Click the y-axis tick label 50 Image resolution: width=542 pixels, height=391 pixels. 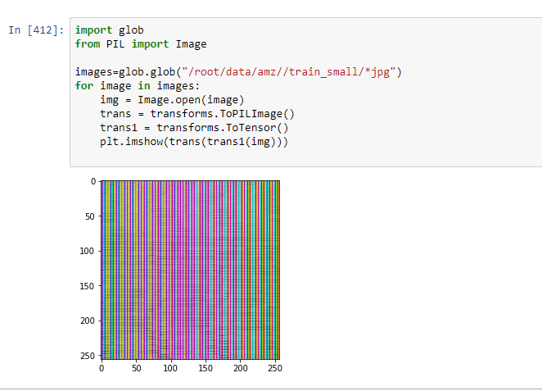pos(88,216)
